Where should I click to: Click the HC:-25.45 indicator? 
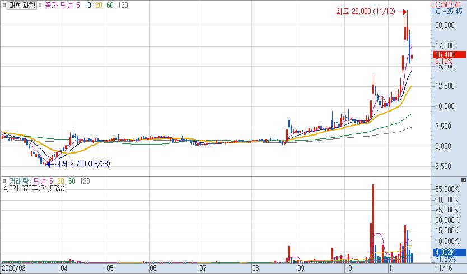[447, 11]
